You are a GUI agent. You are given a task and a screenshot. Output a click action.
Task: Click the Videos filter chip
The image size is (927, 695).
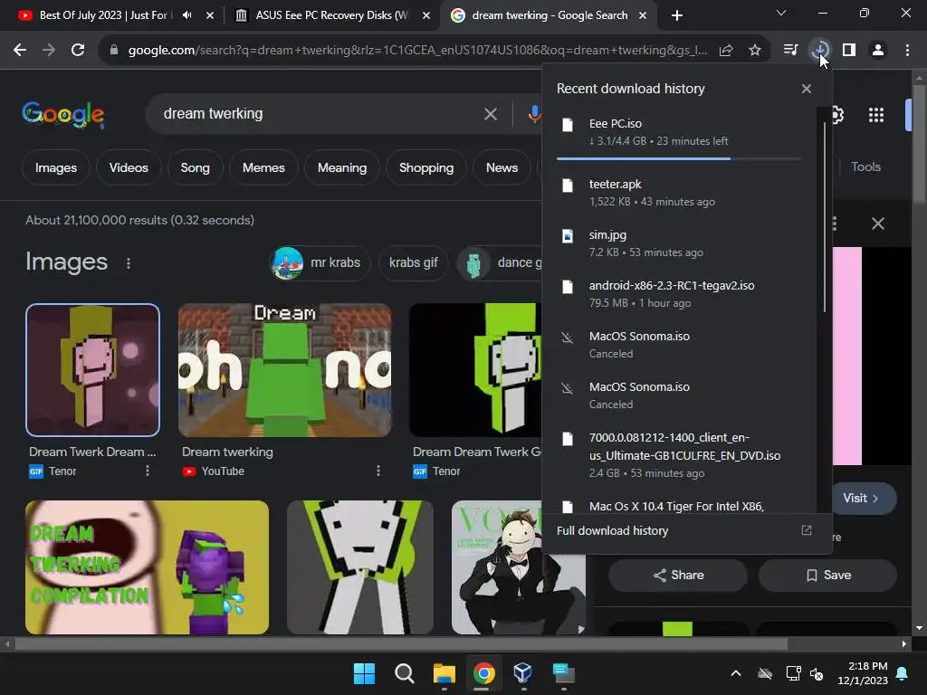click(129, 167)
